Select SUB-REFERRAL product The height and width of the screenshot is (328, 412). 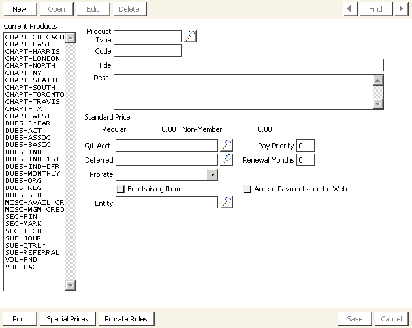[35, 252]
